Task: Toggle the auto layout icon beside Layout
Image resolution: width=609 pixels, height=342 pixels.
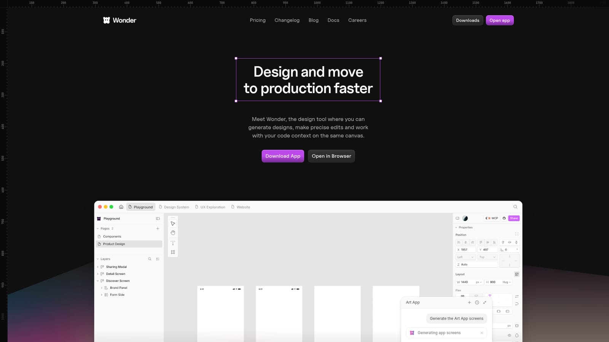Action: coord(517,274)
